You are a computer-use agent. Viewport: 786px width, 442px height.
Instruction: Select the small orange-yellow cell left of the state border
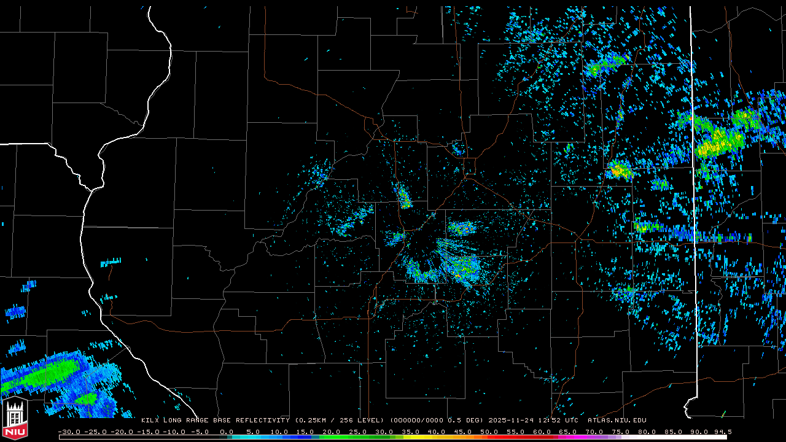coord(619,171)
